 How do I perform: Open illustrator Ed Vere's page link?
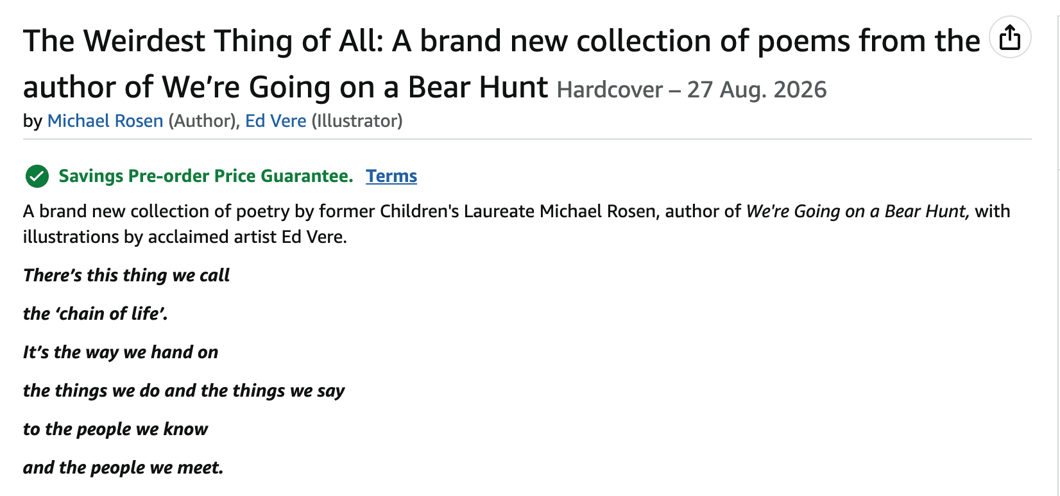click(x=276, y=121)
